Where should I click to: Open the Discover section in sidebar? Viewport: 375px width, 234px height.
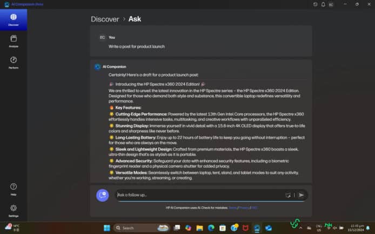point(14,20)
